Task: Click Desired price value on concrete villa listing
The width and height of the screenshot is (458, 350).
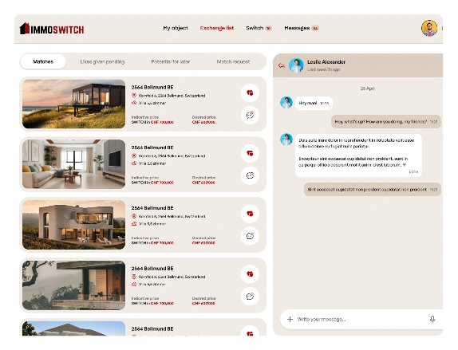Action: 203,243
